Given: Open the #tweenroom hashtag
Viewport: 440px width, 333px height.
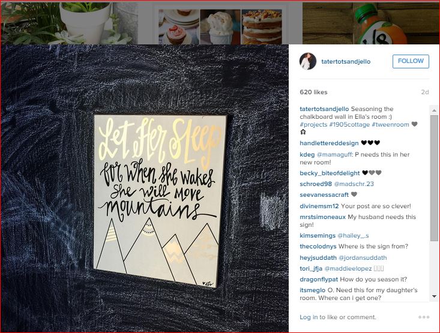Looking at the screenshot, I should point(390,125).
